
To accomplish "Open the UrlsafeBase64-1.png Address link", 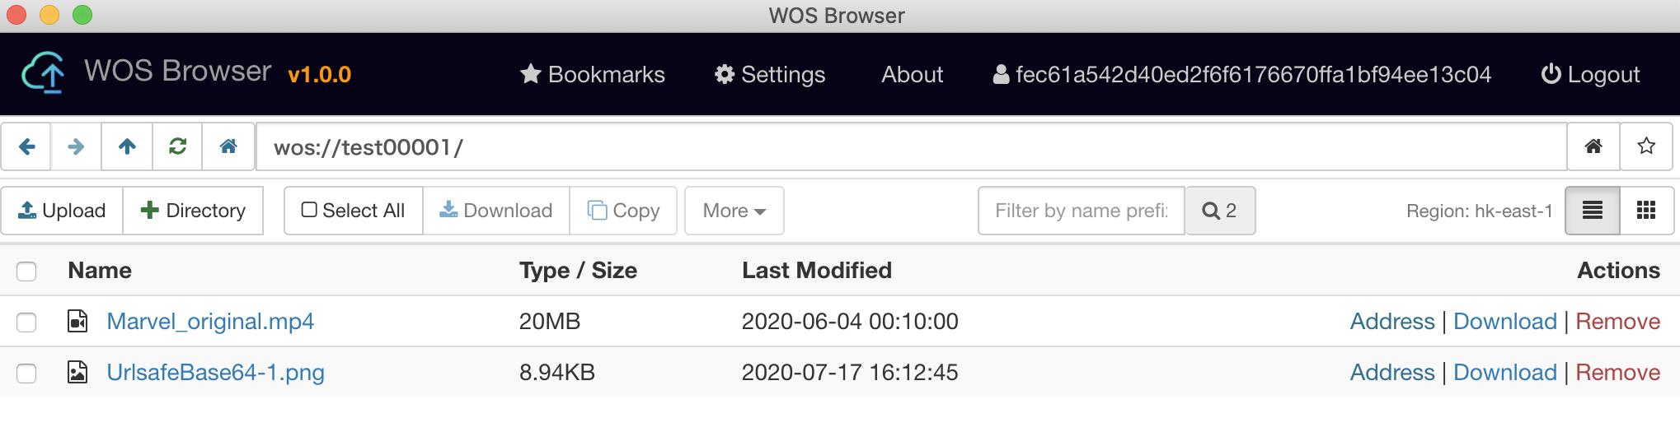I will [1392, 373].
